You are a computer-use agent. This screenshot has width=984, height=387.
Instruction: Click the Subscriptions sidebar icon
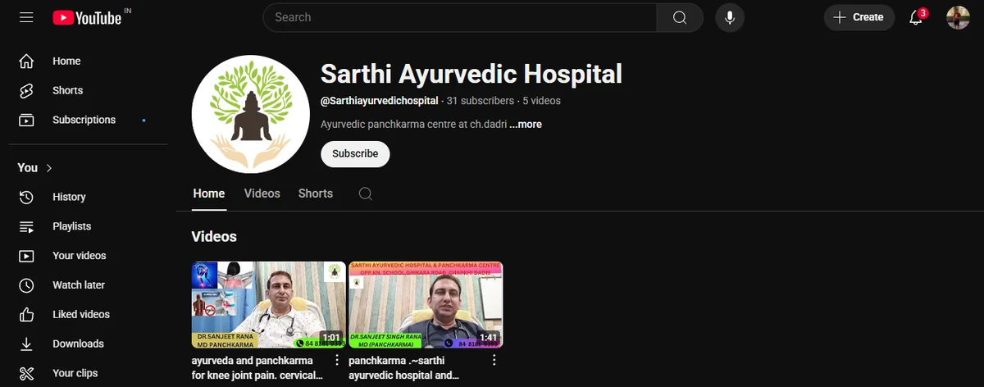coord(26,121)
